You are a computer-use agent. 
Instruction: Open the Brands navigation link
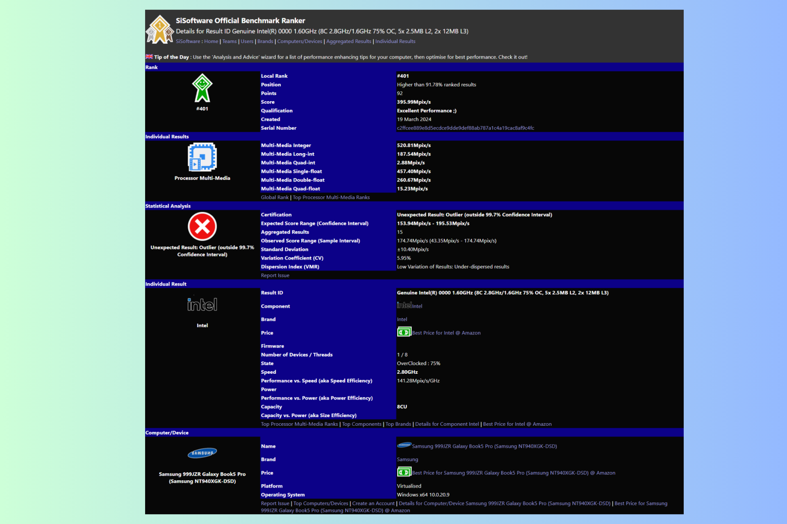point(265,41)
